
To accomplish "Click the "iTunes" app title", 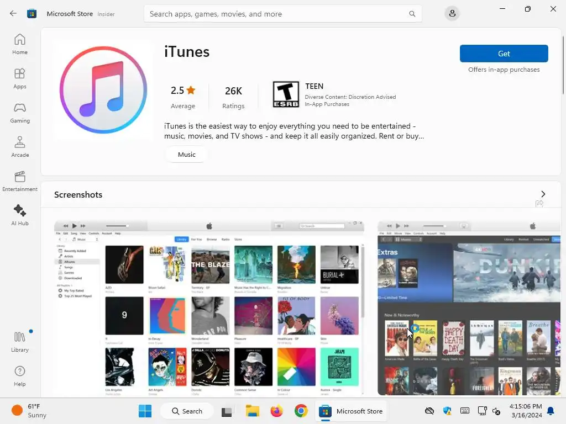I will point(187,51).
